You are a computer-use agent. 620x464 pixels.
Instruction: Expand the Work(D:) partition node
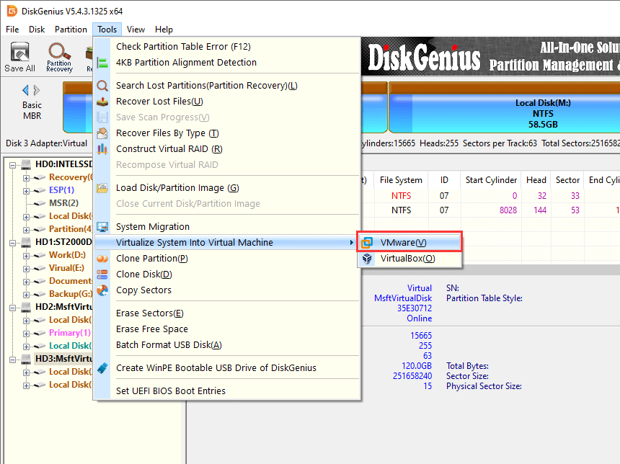point(27,255)
